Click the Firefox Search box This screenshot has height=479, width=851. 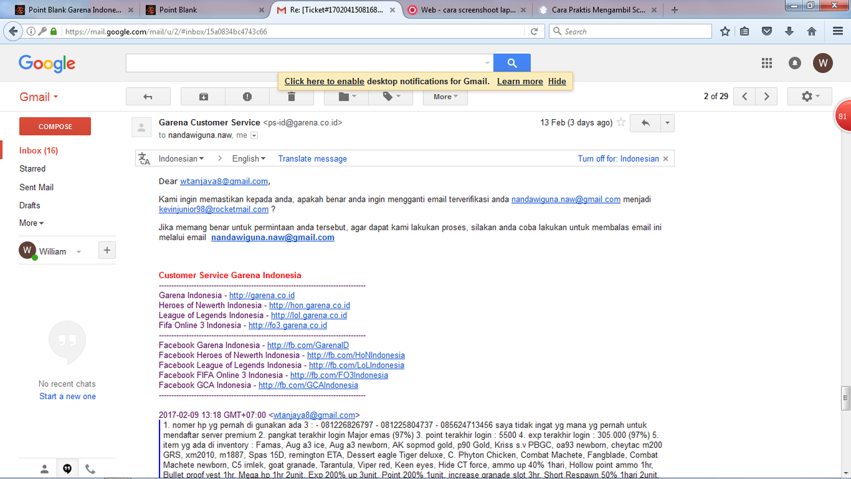pos(630,31)
